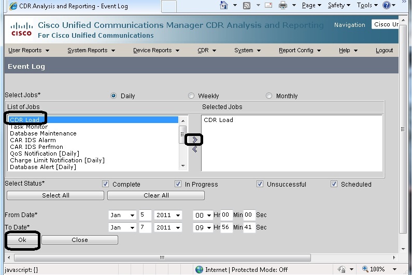Click the To Date Min field
This screenshot has width=412, height=275.
pos(226,227)
